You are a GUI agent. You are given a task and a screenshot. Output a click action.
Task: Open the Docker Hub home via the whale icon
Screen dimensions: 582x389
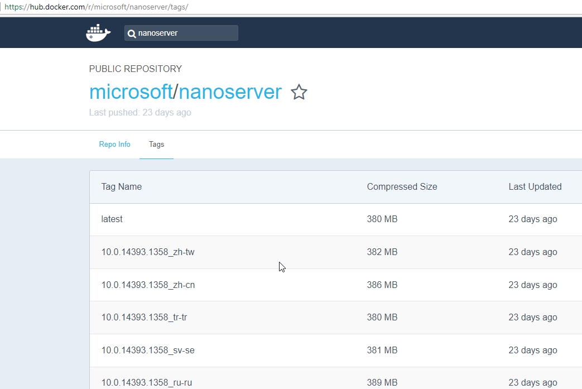98,32
